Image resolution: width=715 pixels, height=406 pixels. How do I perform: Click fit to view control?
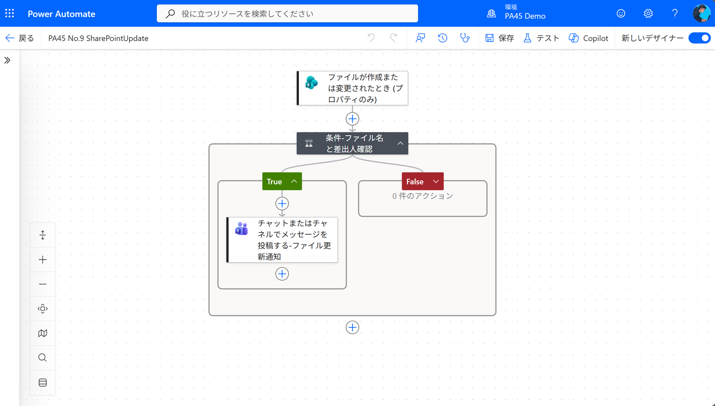tap(42, 309)
